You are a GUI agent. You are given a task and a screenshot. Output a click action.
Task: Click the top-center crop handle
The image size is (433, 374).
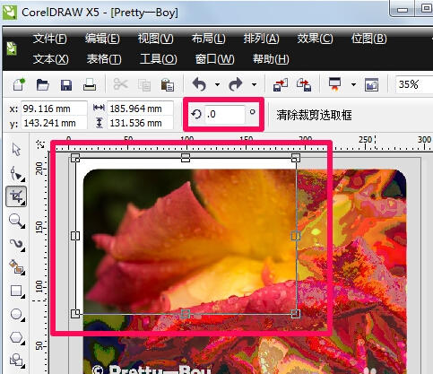point(186,158)
